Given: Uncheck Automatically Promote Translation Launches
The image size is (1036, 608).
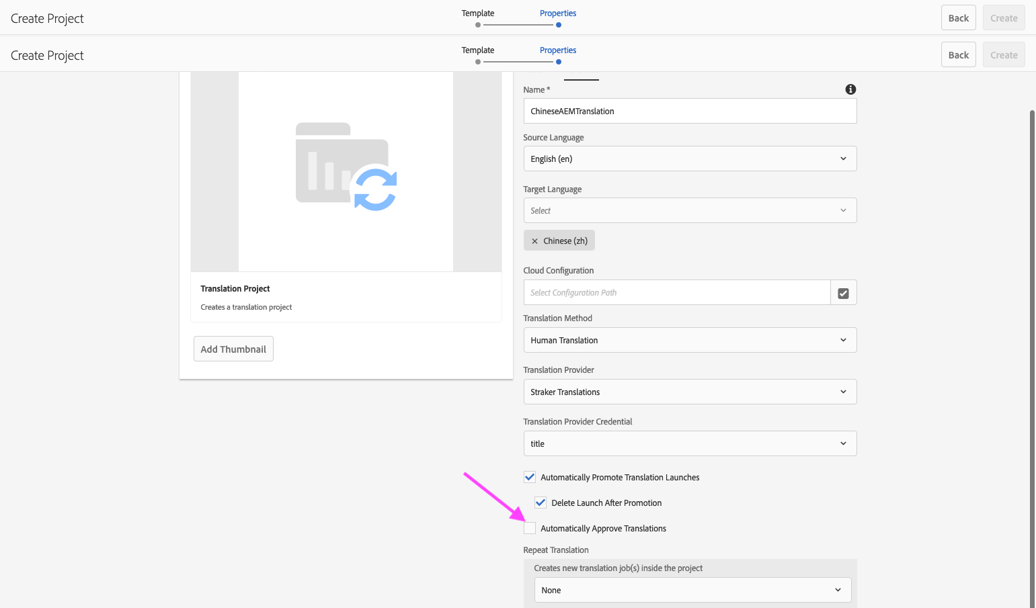Looking at the screenshot, I should coord(530,477).
